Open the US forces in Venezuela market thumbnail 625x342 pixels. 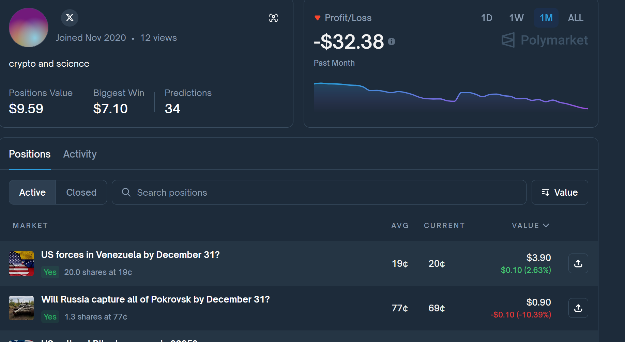(21, 263)
